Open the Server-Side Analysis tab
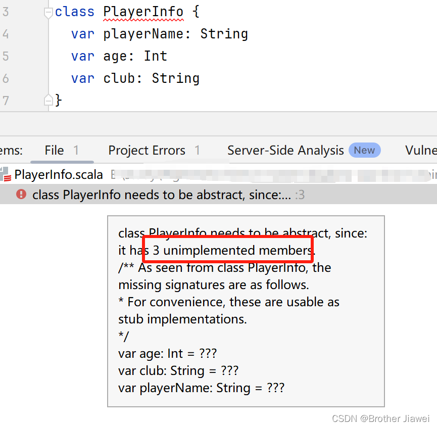The image size is (437, 427). pyautogui.click(x=285, y=151)
